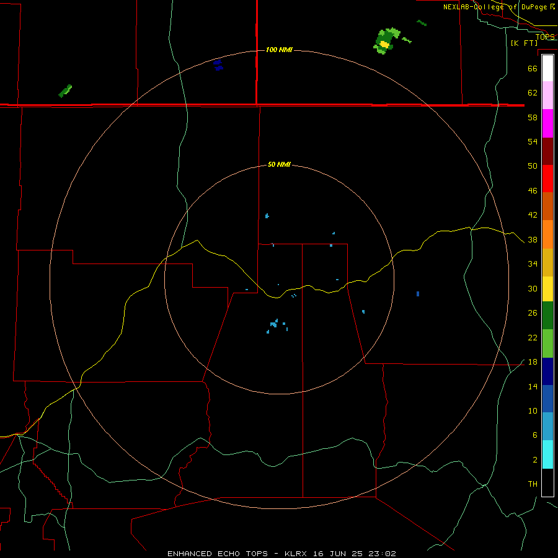Click the 'TOPS' legend heading
The image size is (558, 558).
pos(545,37)
